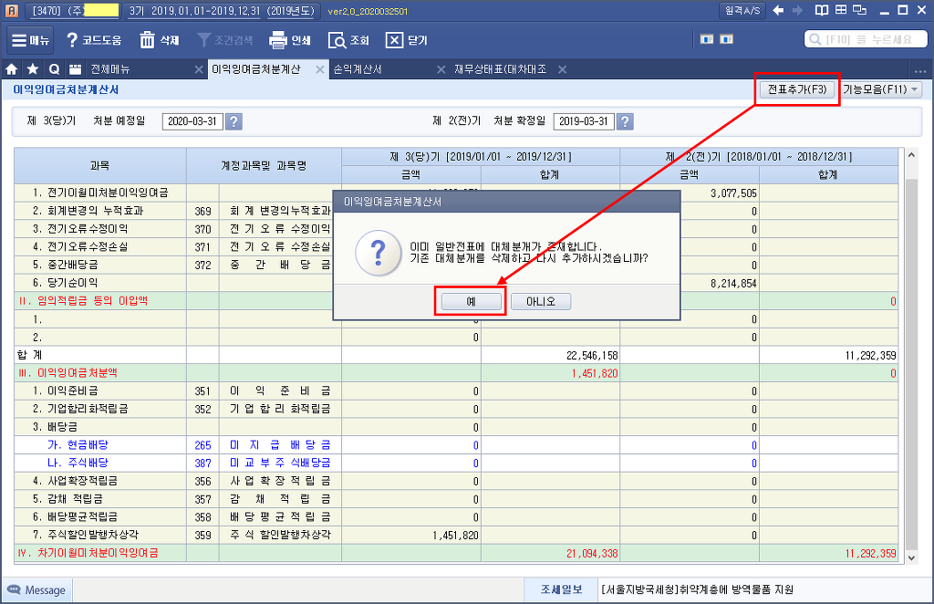Open date help next to 2020-03-31
The width and height of the screenshot is (934, 604).
(233, 122)
